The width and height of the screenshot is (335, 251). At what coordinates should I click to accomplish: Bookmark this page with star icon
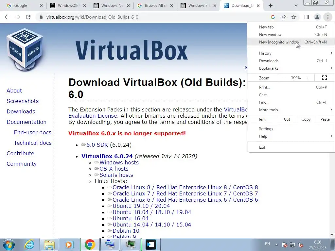(x=294, y=17)
